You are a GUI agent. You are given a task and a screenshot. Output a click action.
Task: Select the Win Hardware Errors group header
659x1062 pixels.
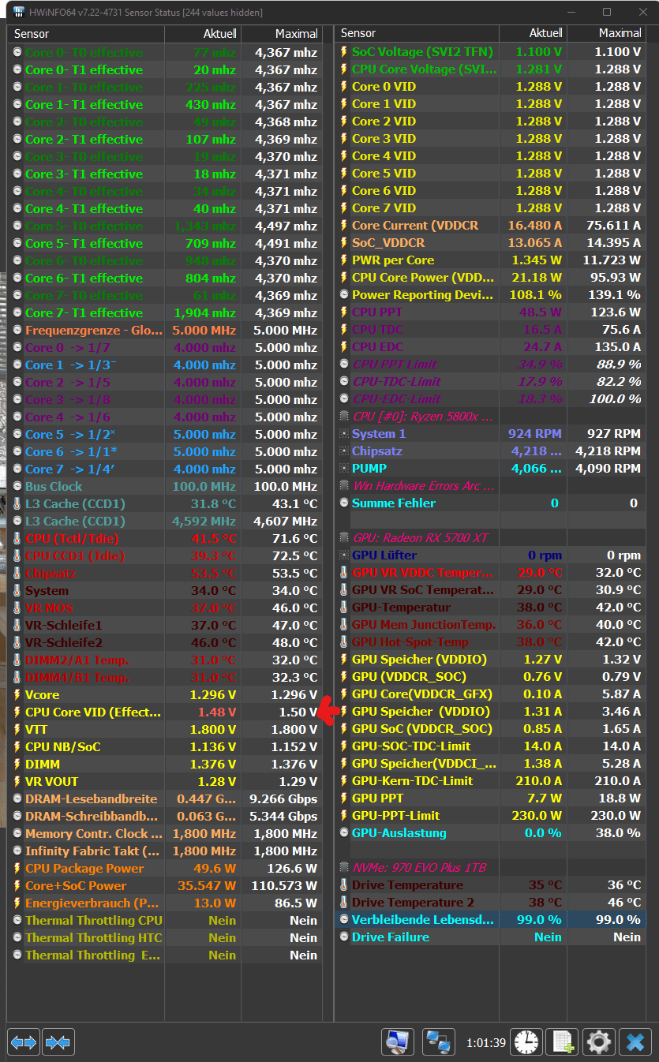tap(490, 486)
